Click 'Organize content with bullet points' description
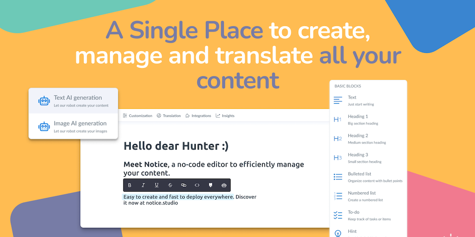 tap(375, 181)
